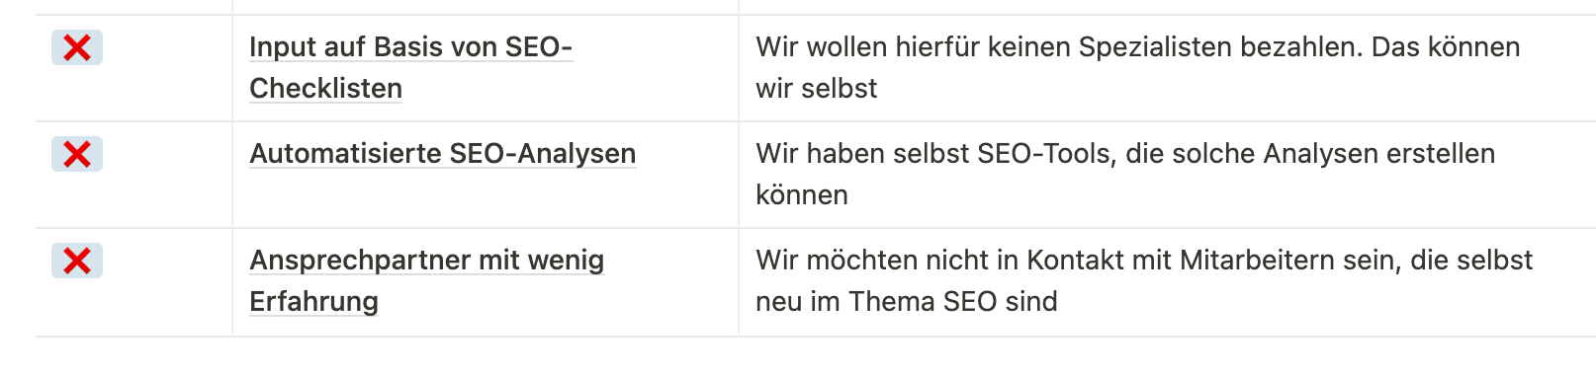The height and width of the screenshot is (375, 1596).
Task: Open the Automatisierte SEO-Analysen link
Action: click(x=442, y=154)
